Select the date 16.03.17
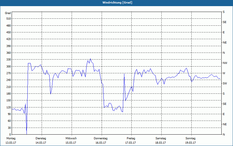The image size is (233, 146). 101,143
